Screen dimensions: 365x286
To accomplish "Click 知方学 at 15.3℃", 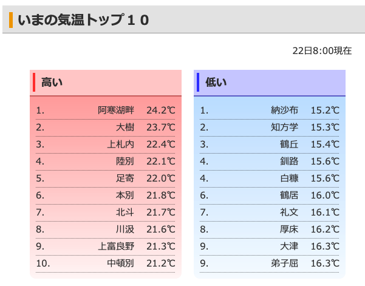I will click(284, 128).
